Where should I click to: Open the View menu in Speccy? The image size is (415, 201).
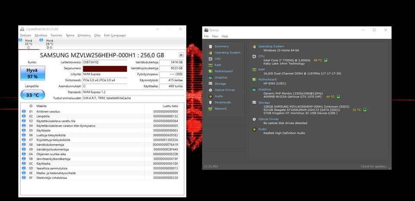(x=215, y=36)
